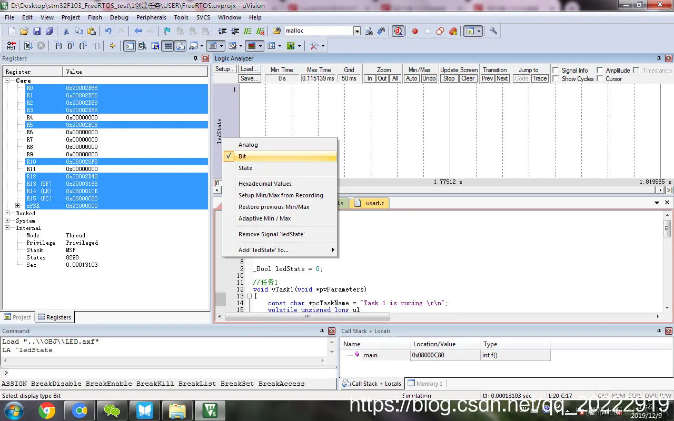
Task: Click the Step Over icon
Action: pos(71,46)
